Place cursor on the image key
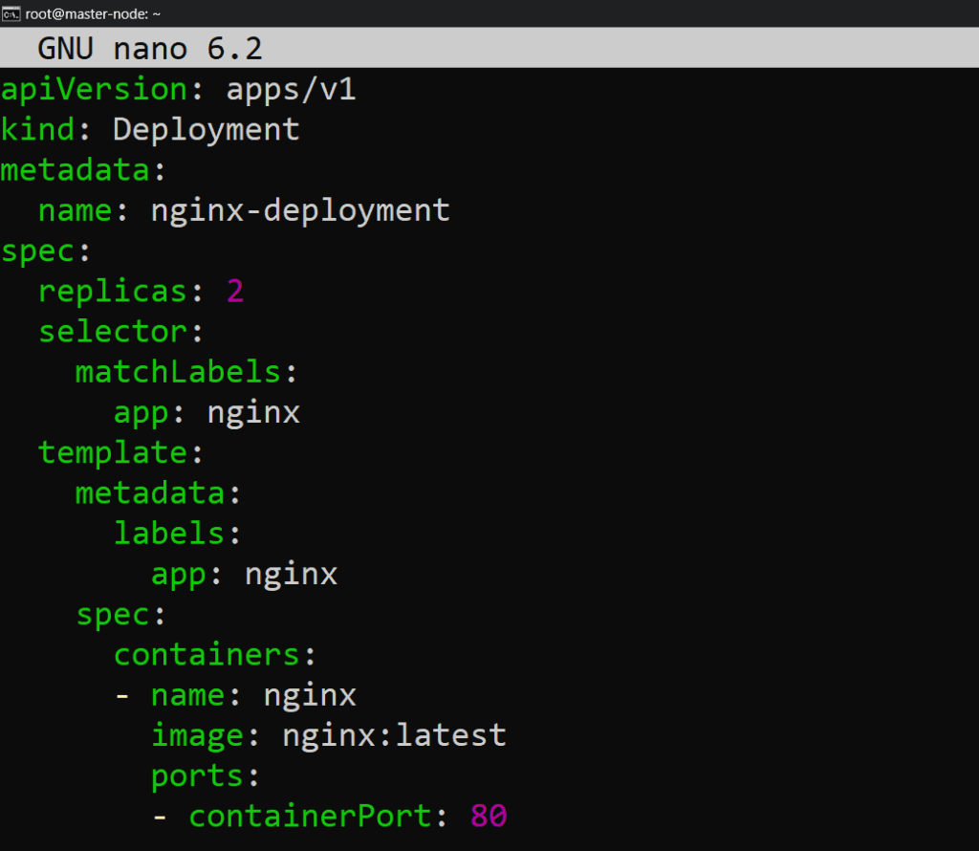Viewport: 979px width, 851px height. click(x=197, y=735)
